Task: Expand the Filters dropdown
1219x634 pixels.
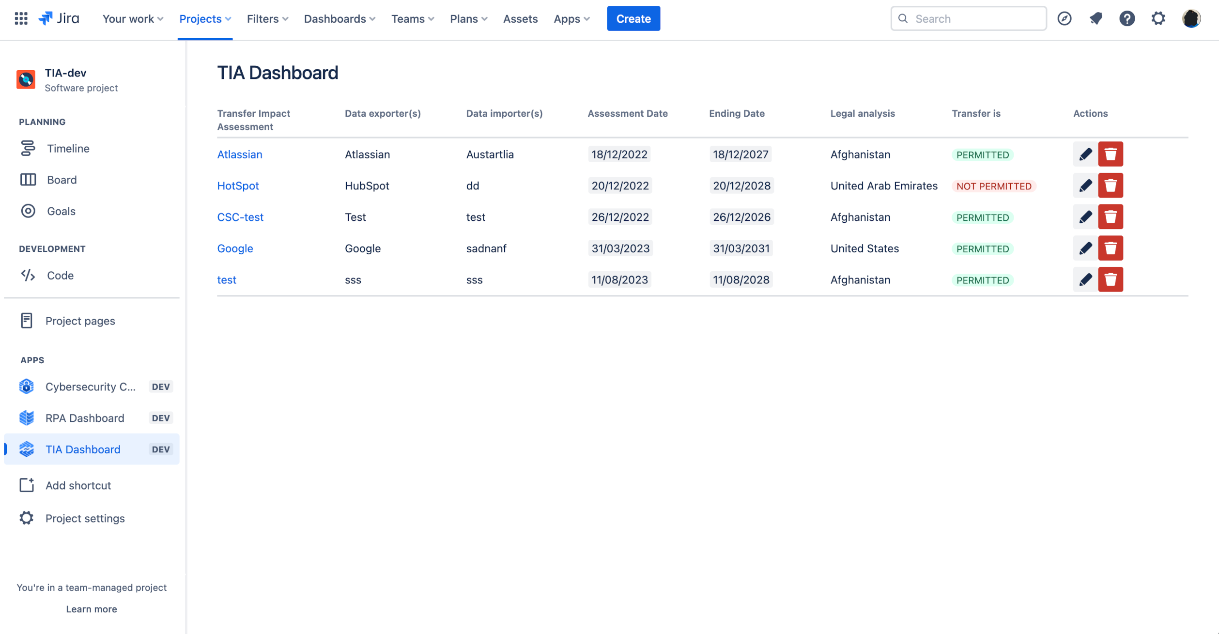Action: (267, 18)
